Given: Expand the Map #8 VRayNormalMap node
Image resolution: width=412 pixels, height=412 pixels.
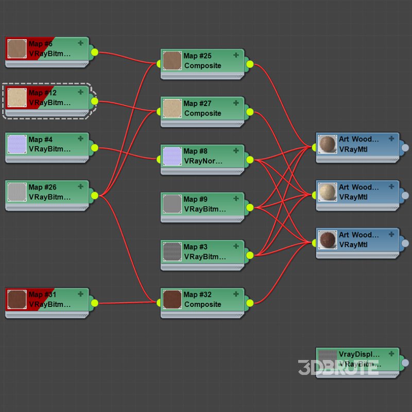Looking at the screenshot, I should pyautogui.click(x=236, y=150).
